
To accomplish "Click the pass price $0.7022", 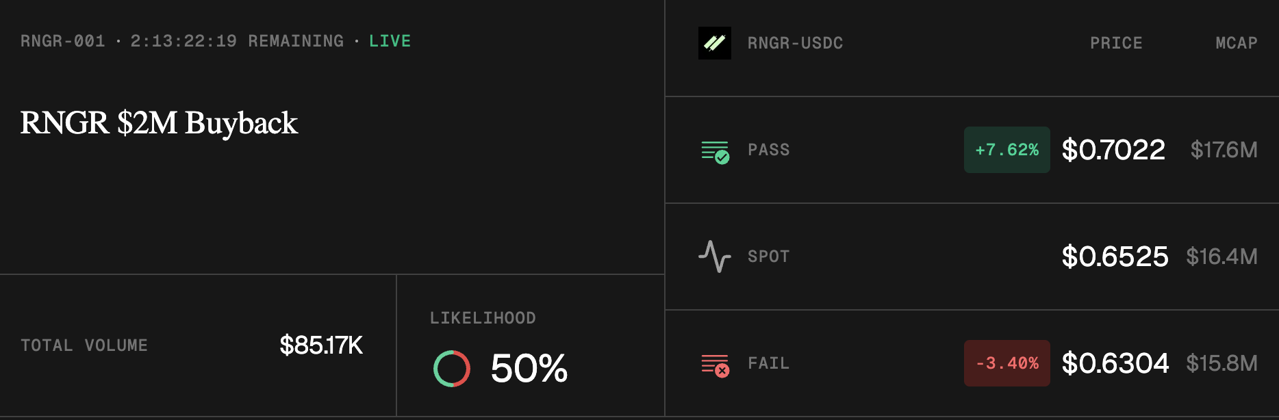I will (x=1113, y=150).
